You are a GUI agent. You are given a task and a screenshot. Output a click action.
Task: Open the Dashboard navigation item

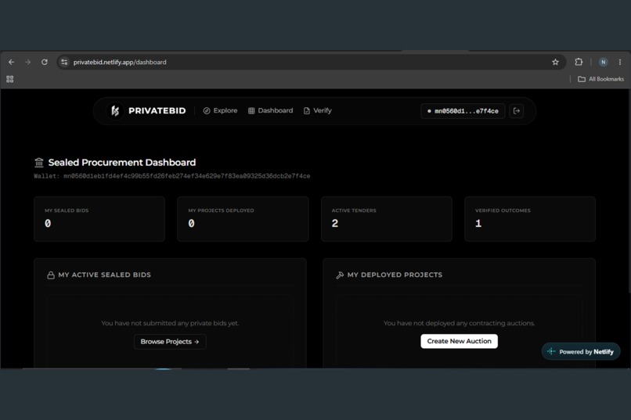(270, 110)
